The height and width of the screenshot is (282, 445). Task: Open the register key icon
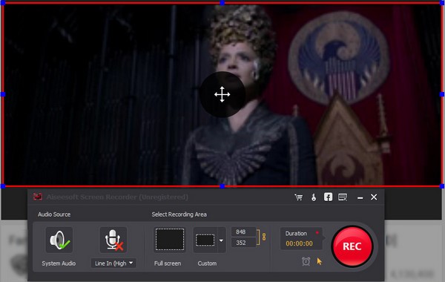point(314,197)
